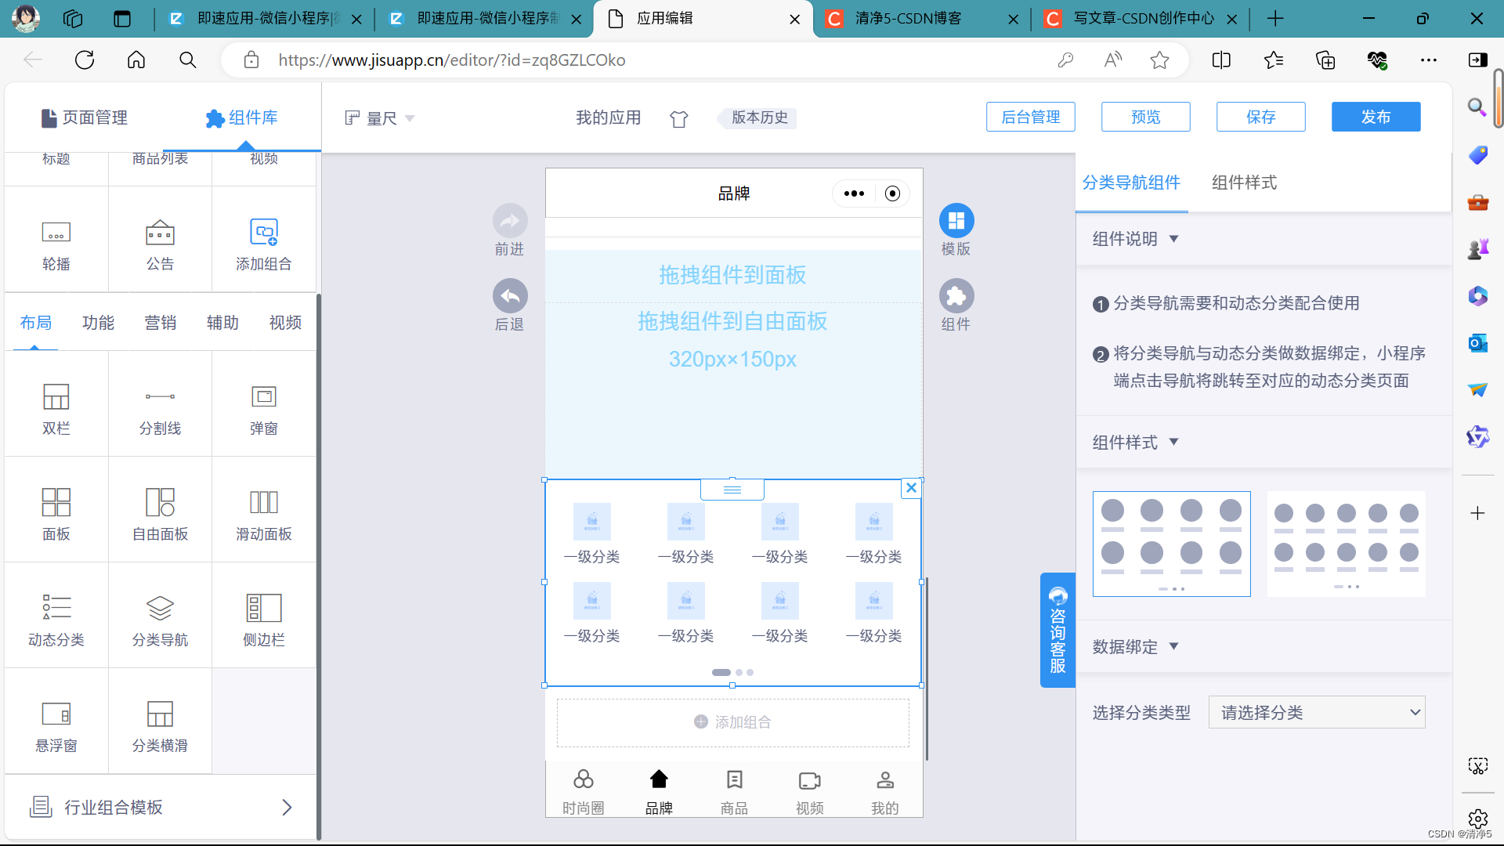Click the T-shirt skin icon
Screen dimensions: 1504x846
point(678,118)
